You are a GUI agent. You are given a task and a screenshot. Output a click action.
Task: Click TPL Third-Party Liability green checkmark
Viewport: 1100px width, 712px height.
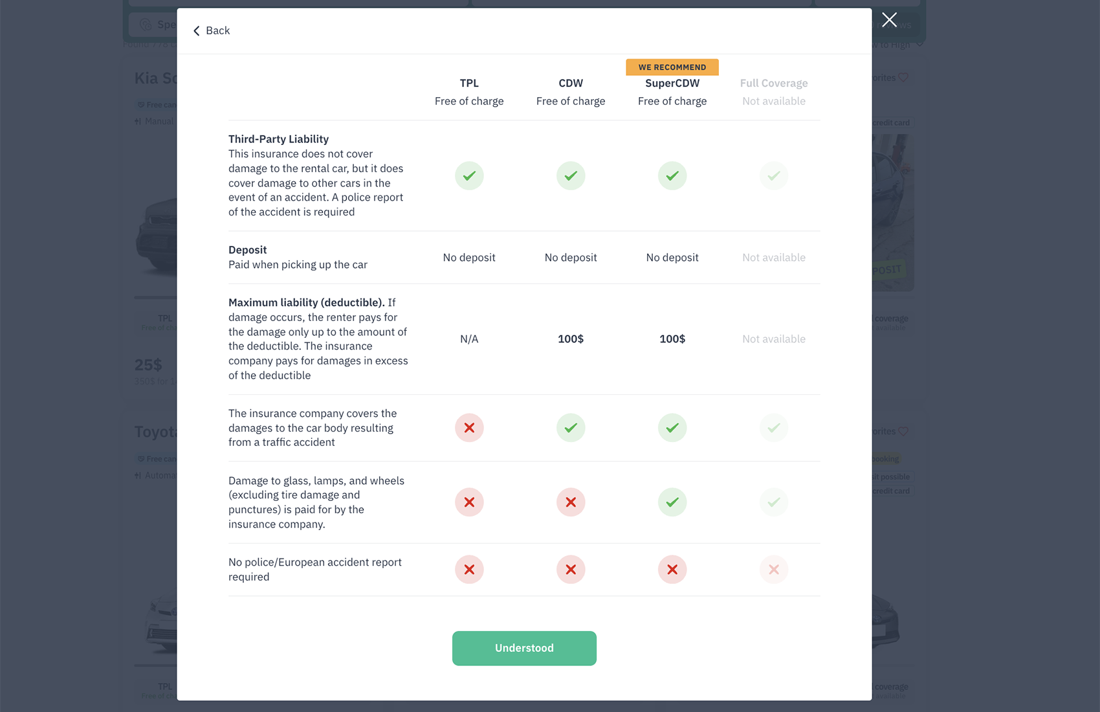tap(469, 176)
